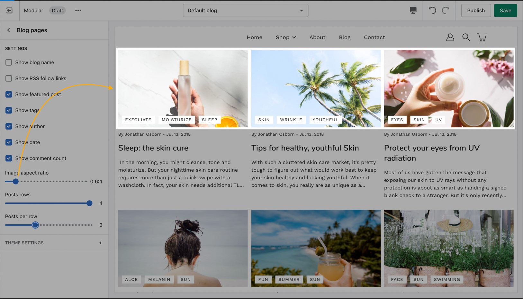
Task: Enable Show blog name checkbox
Action: tap(9, 63)
